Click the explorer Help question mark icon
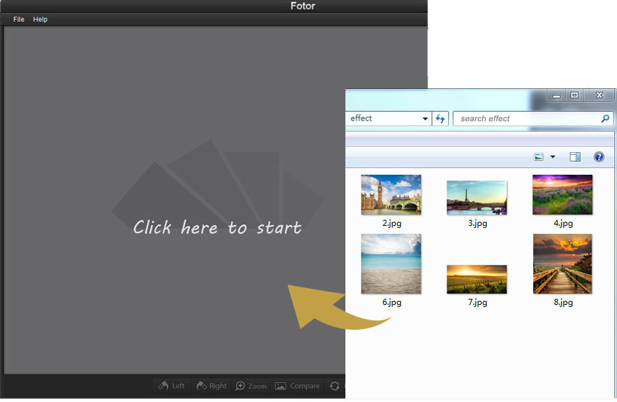Screen dimensions: 617x402 (599, 157)
